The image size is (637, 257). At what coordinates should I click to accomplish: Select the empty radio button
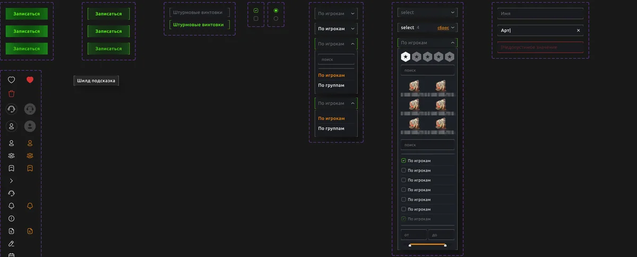point(276,19)
